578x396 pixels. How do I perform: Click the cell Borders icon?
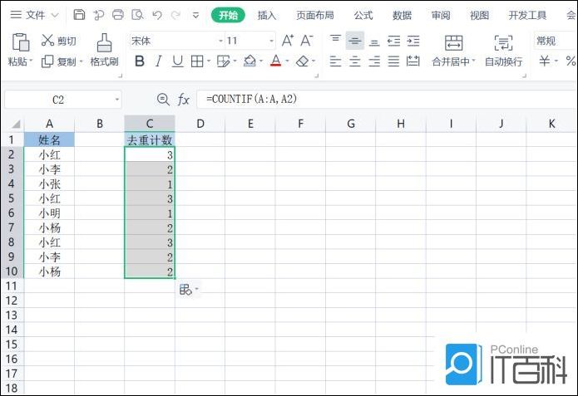[x=197, y=61]
